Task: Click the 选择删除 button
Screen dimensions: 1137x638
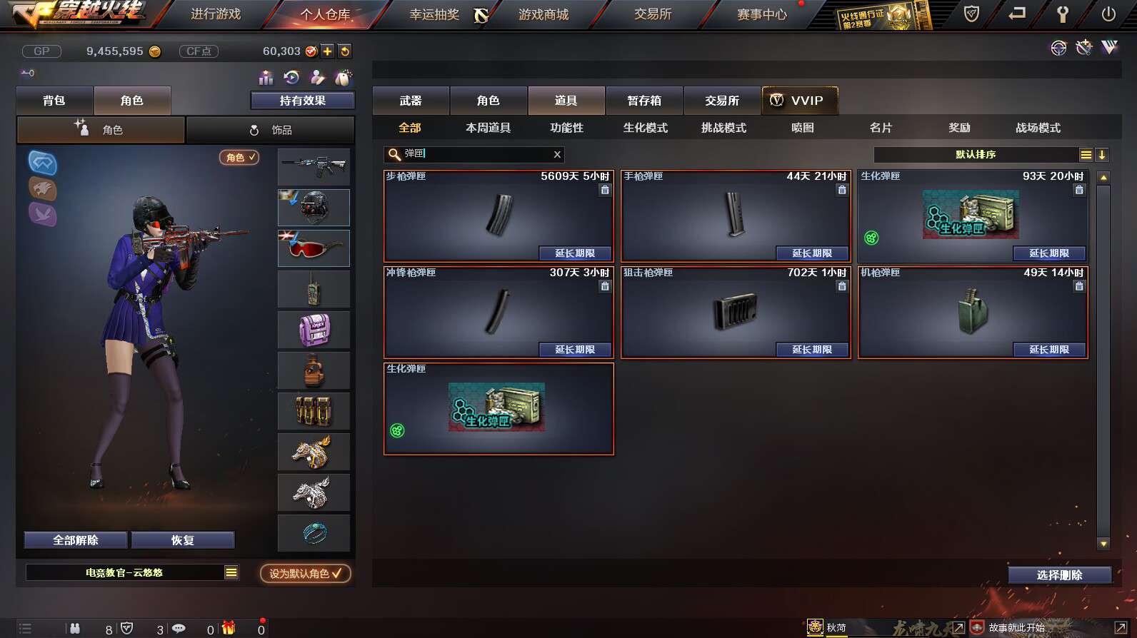Action: [1060, 575]
